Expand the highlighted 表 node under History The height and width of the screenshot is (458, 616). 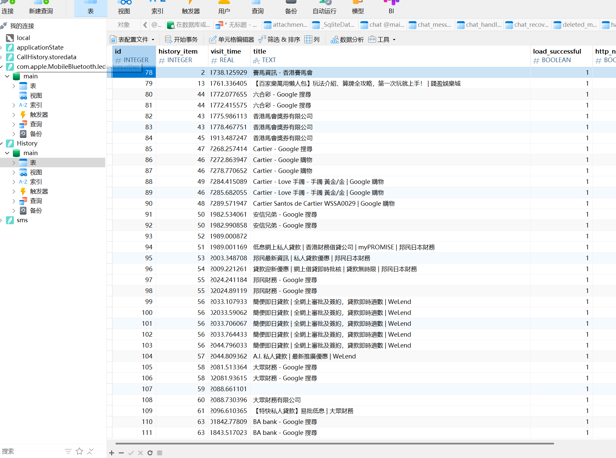(x=14, y=163)
